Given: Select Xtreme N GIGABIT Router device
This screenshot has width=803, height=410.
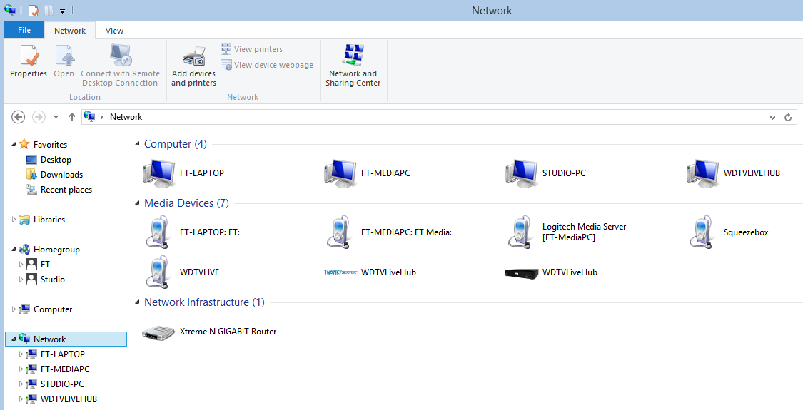Looking at the screenshot, I should click(x=158, y=332).
